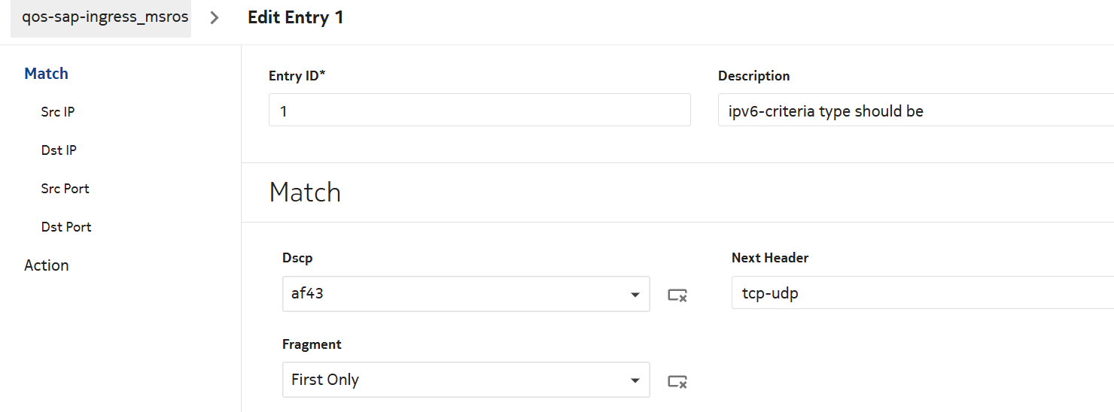
Task: Focus the Entry ID input field
Action: pos(479,111)
